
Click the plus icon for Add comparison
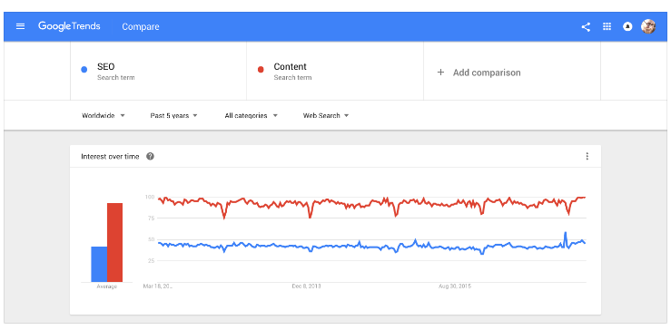pyautogui.click(x=440, y=73)
